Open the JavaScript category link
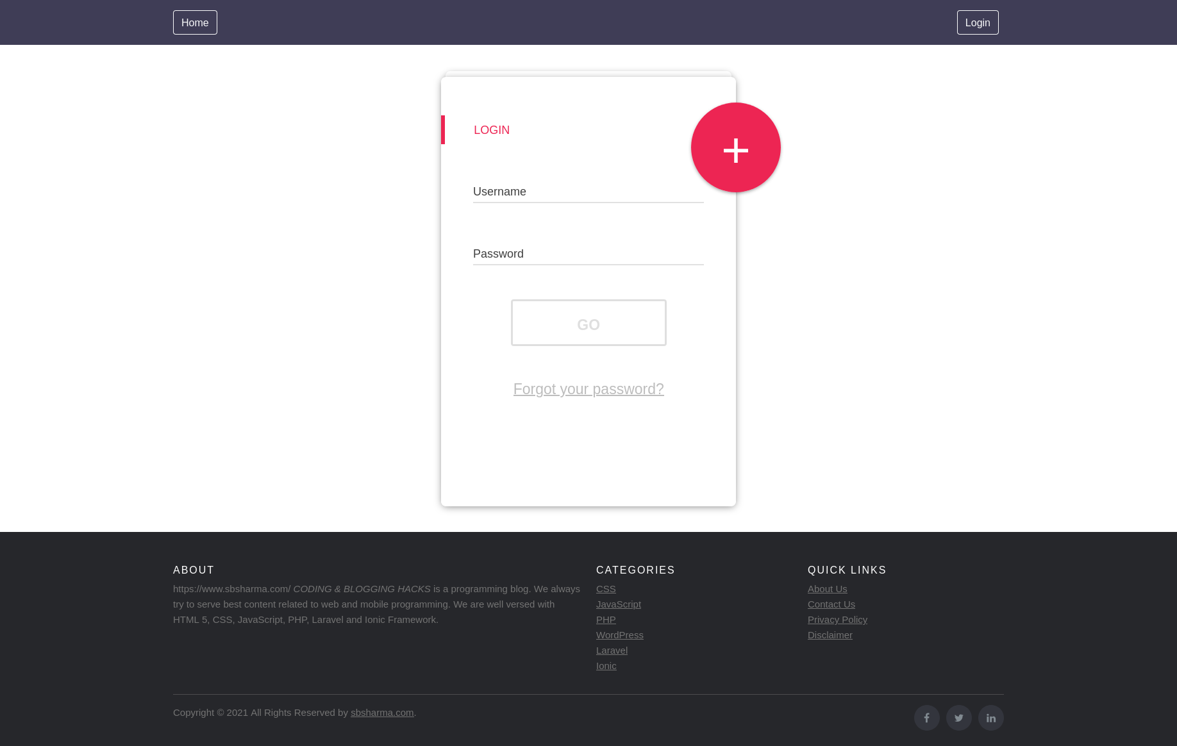This screenshot has height=746, width=1177. (618, 604)
